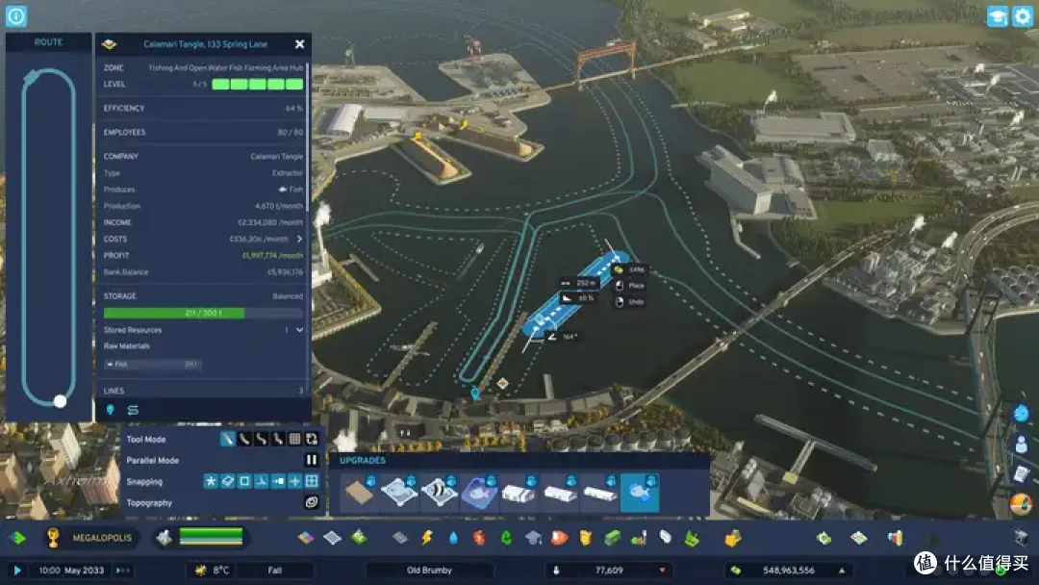Select the Grid tool mode
1039x585 pixels.
295,439
